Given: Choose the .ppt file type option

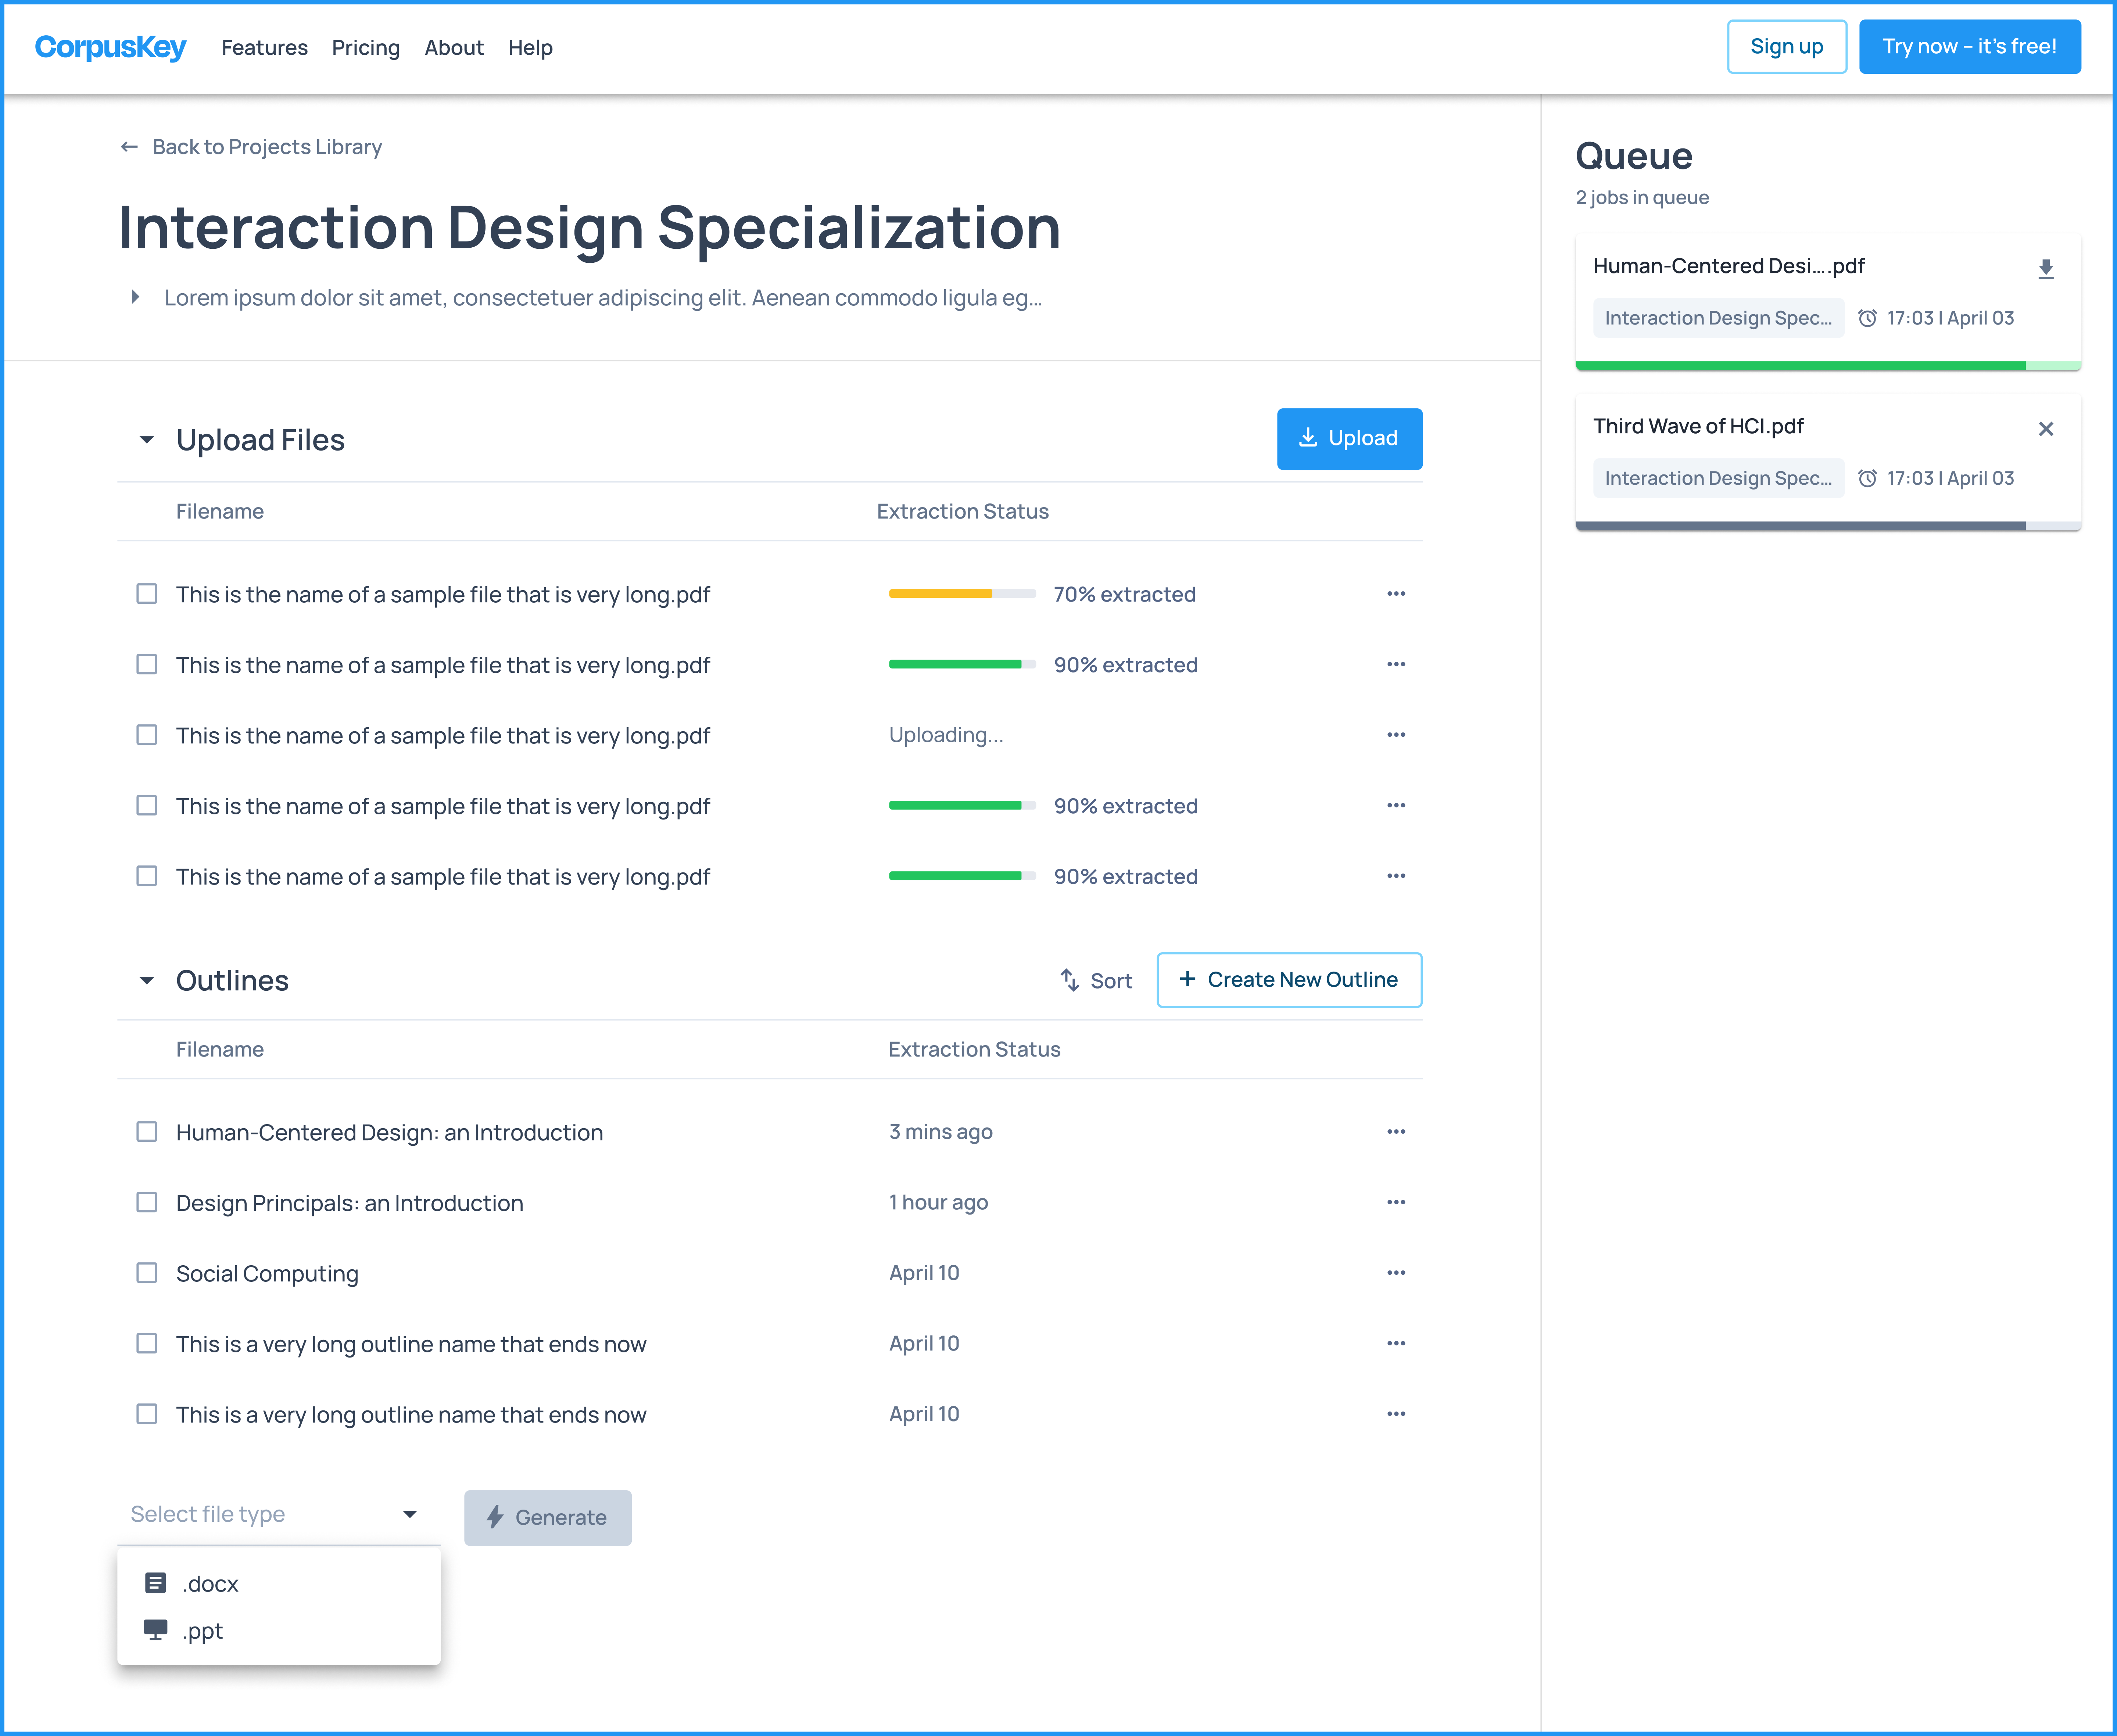Looking at the screenshot, I should [279, 1631].
